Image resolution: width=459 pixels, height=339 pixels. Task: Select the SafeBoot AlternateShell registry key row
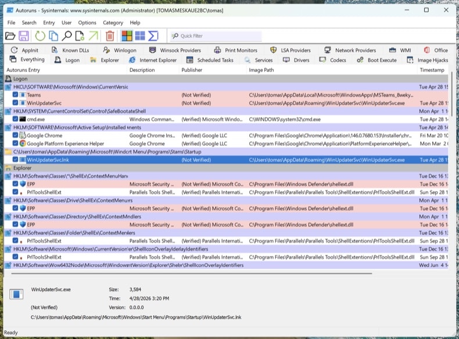226,111
